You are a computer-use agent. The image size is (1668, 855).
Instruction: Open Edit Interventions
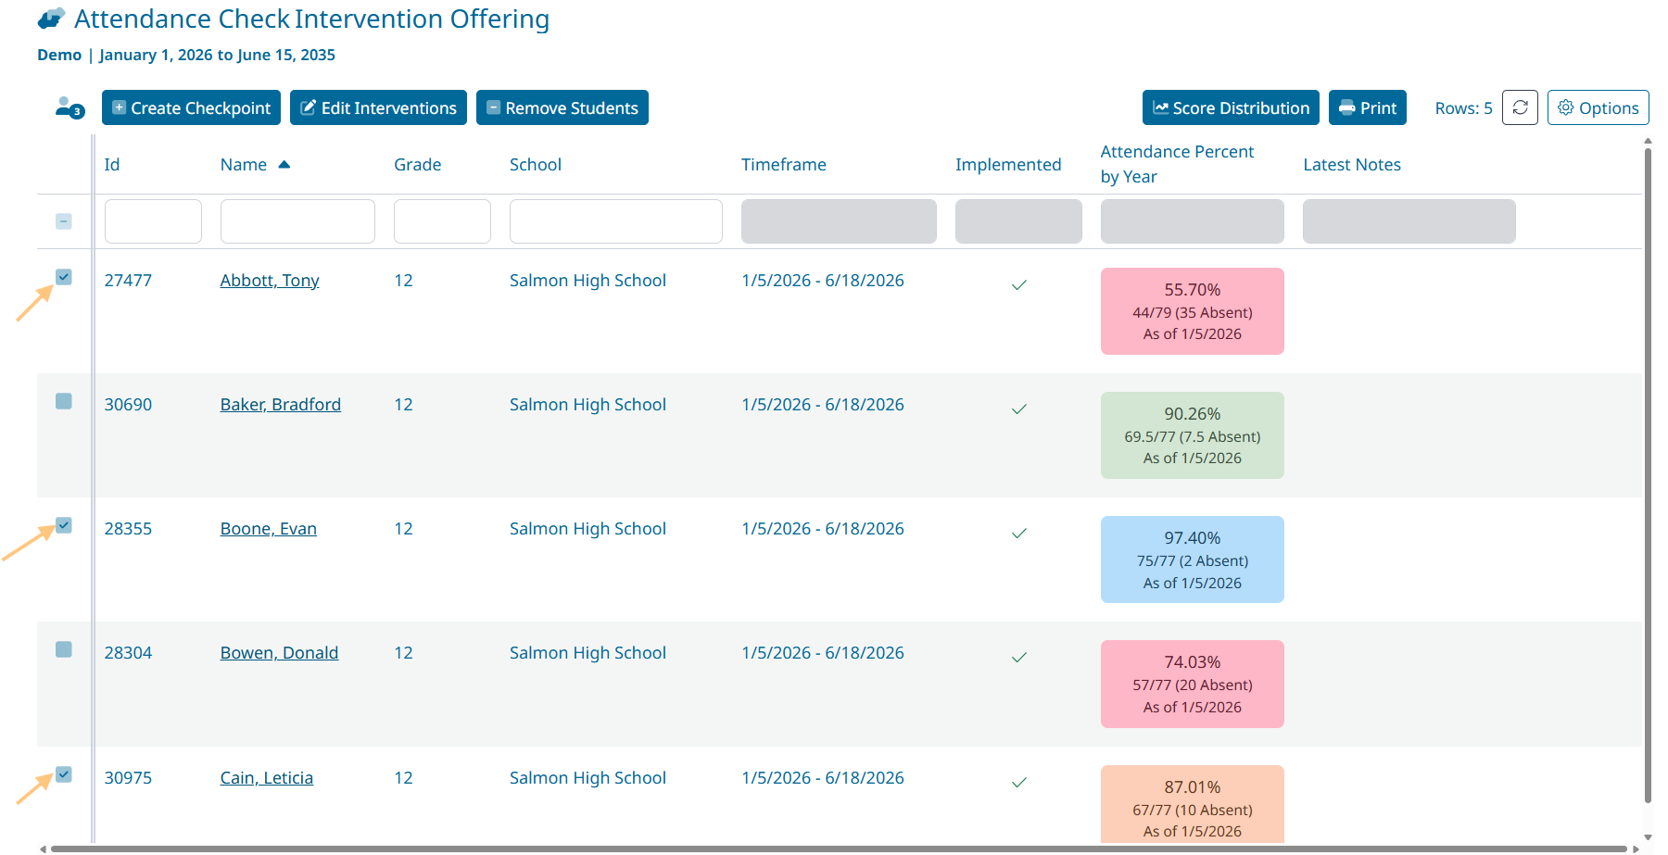[378, 107]
